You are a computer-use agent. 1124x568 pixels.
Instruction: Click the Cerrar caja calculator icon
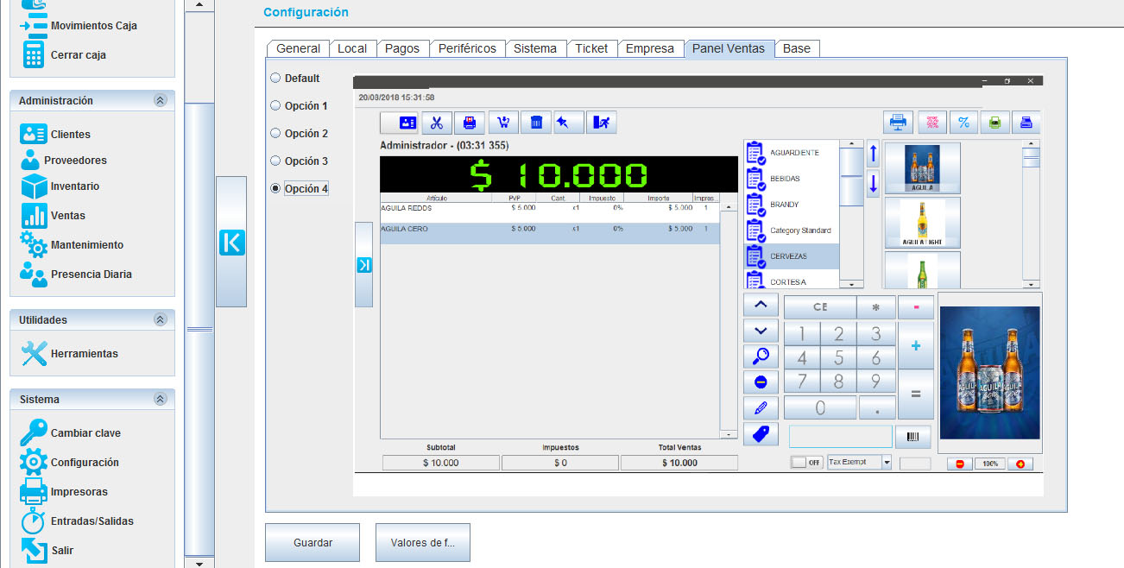(33, 54)
